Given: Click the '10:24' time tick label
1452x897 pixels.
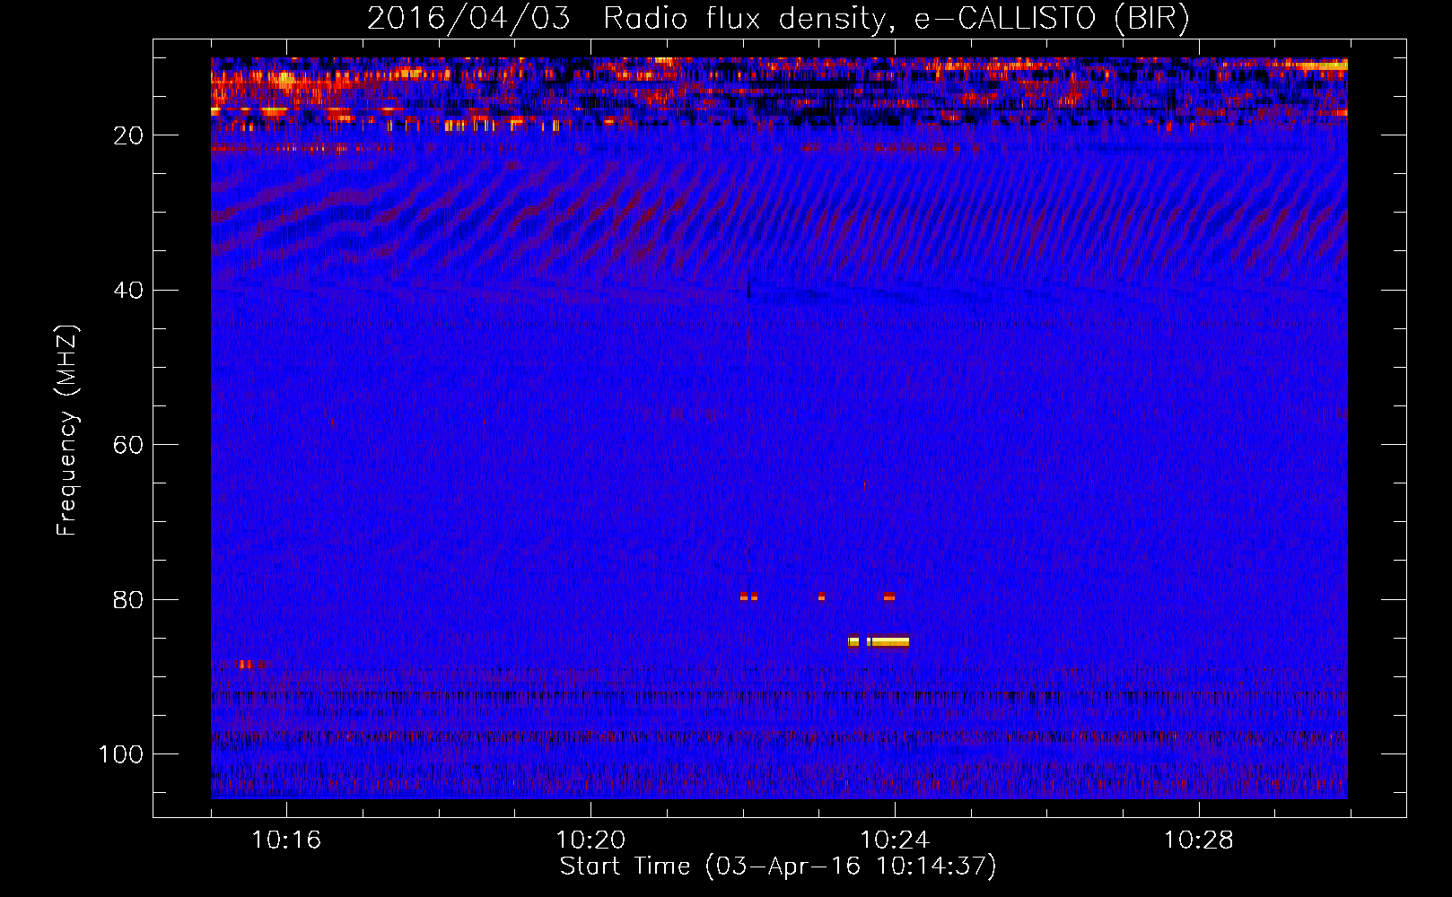Looking at the screenshot, I should (x=895, y=840).
